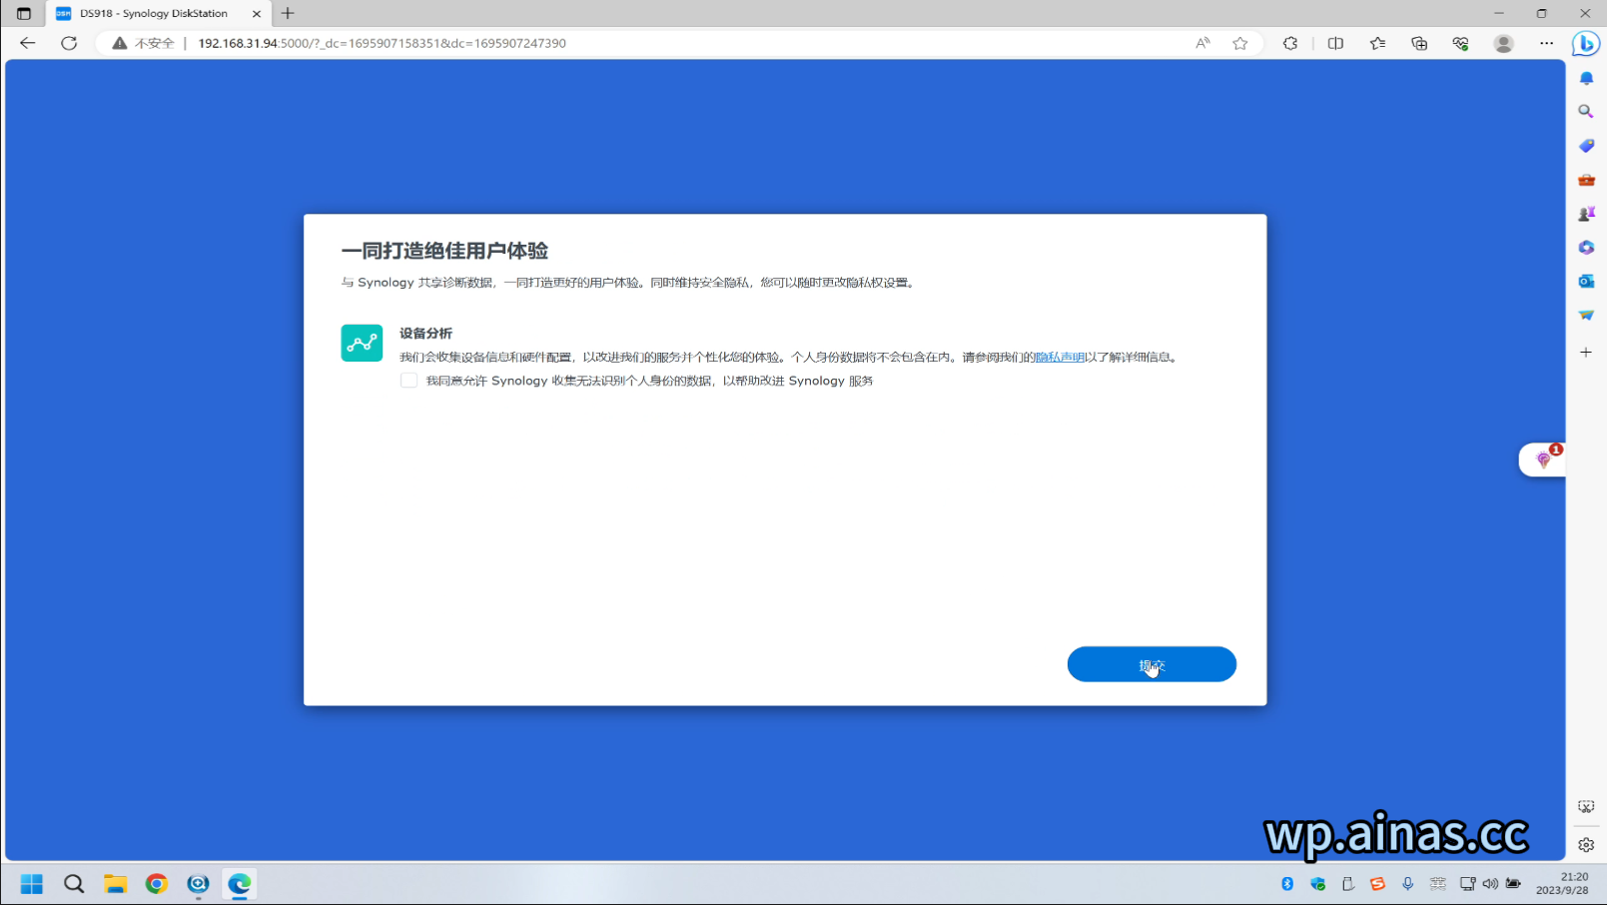Screen dimensions: 1607x905
Task: Open the Edge notifications bell in sidebar
Action: (1586, 77)
